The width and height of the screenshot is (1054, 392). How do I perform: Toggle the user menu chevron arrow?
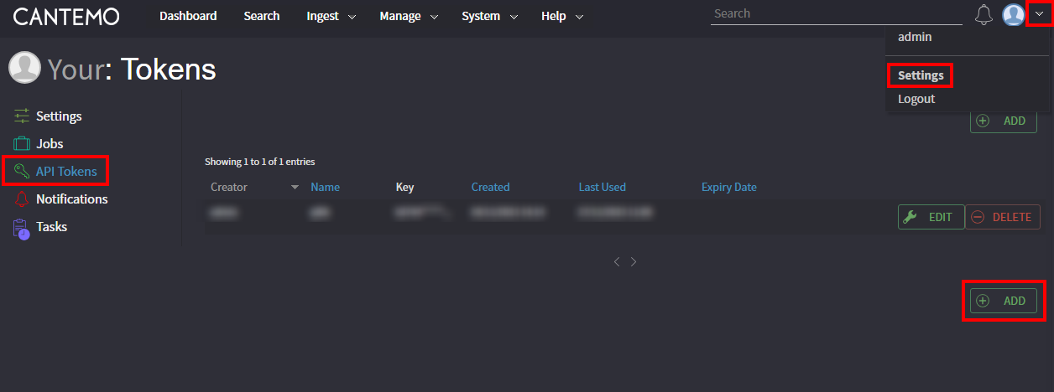click(1039, 14)
